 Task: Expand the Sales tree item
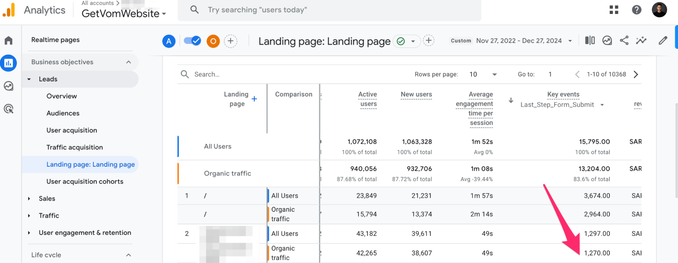29,199
